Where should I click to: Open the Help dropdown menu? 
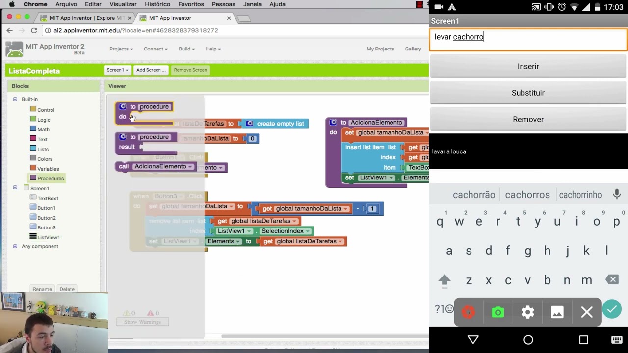click(x=213, y=49)
